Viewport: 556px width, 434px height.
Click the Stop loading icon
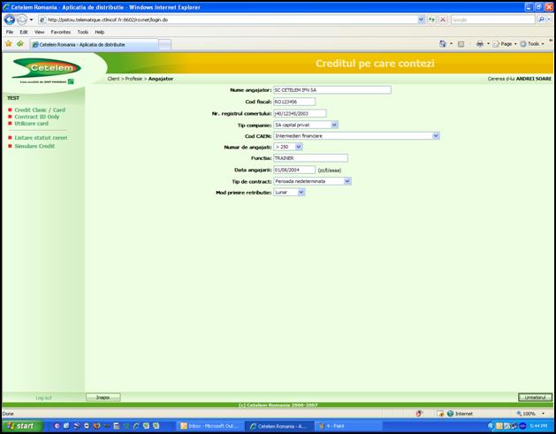point(443,19)
